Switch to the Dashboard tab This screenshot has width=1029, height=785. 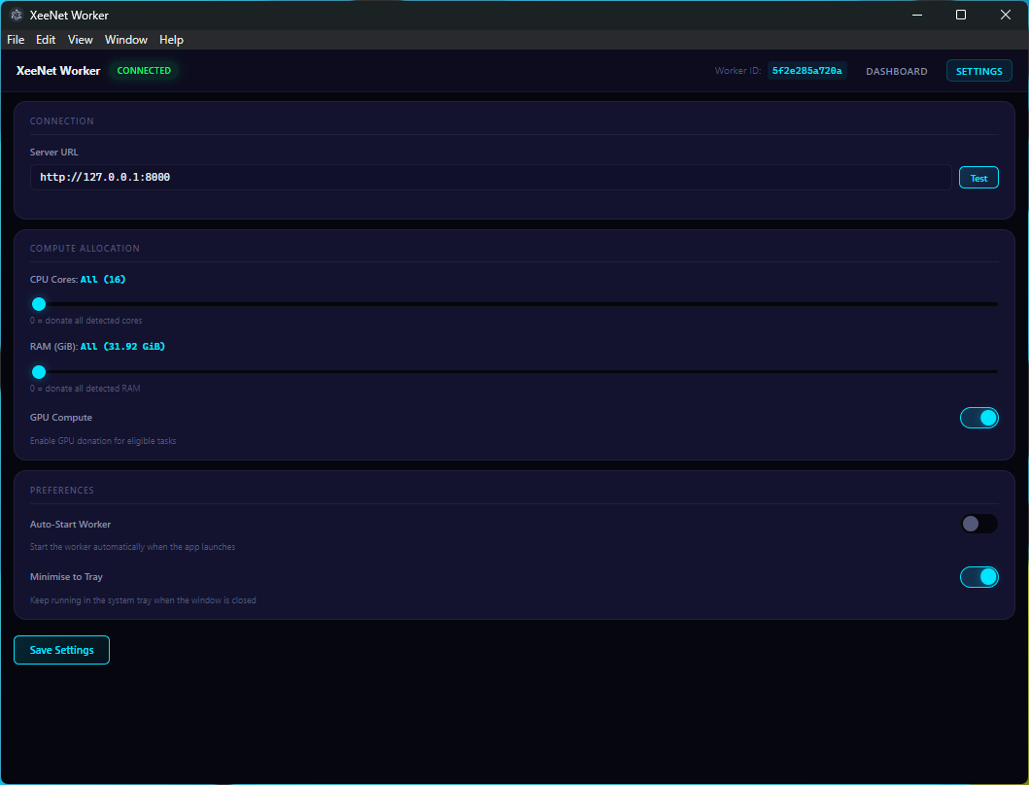(x=896, y=71)
